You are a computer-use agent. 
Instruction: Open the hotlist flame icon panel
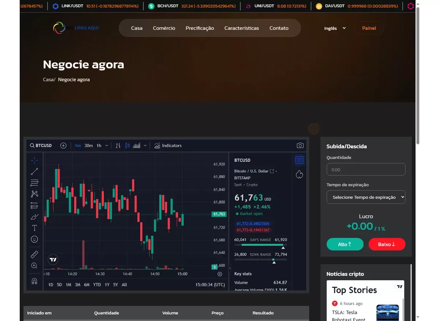click(299, 174)
